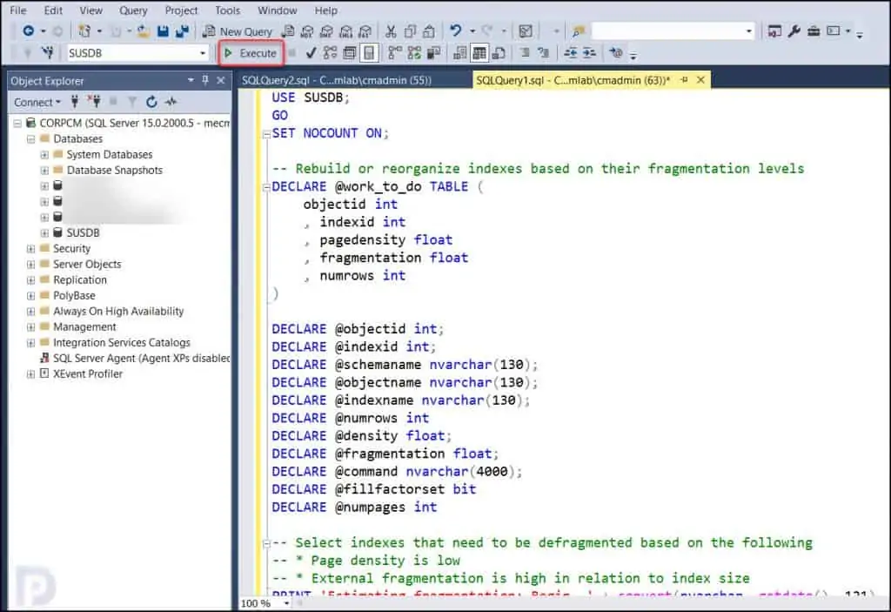Click Uncomment selected lines icon
Image resolution: width=891 pixels, height=612 pixels.
[544, 53]
